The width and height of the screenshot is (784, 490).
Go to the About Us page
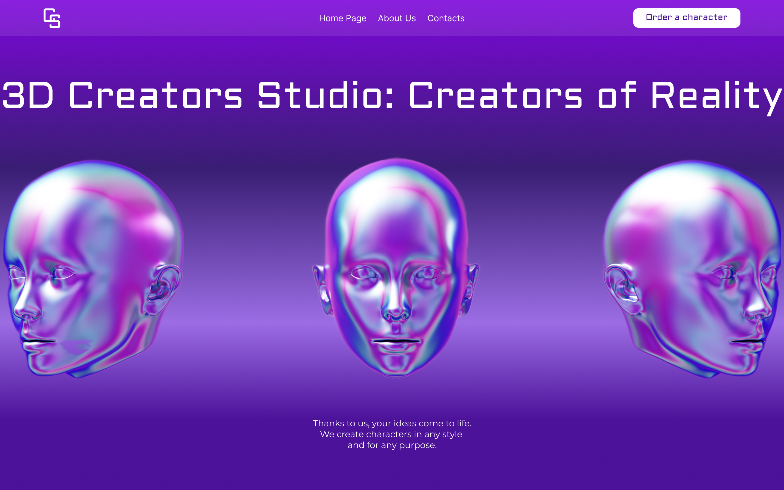pos(397,18)
